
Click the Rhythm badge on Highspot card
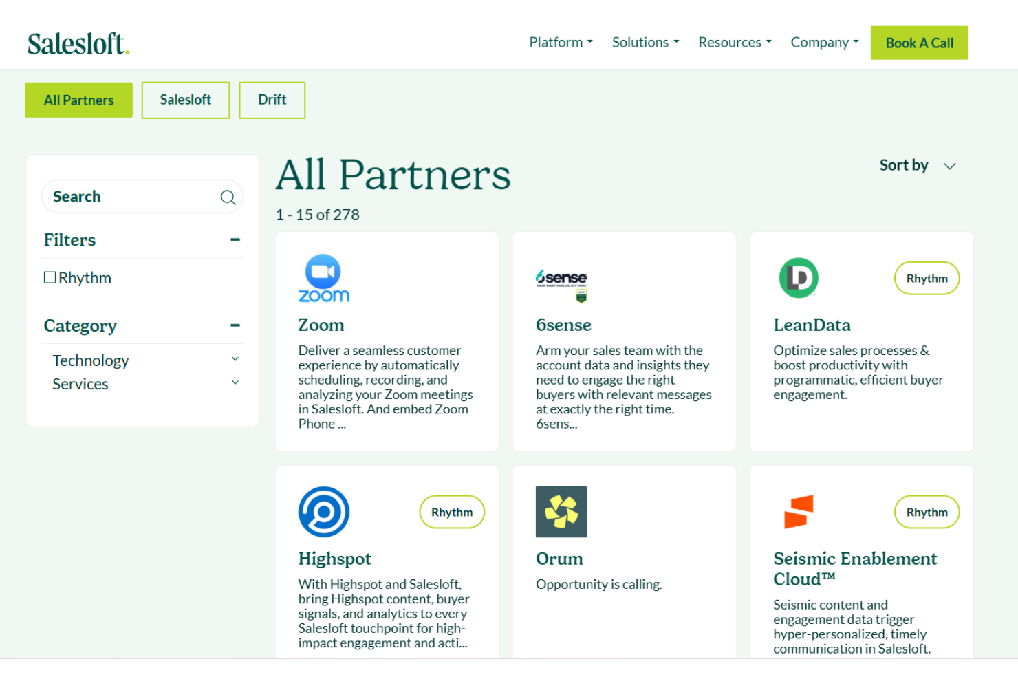click(452, 513)
